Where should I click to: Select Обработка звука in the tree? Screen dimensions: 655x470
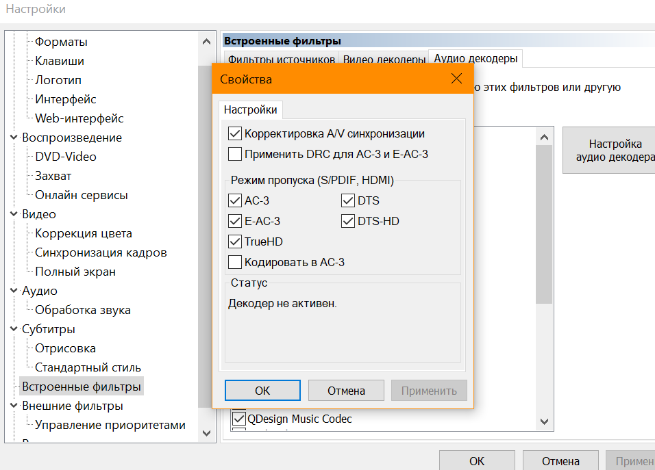point(83,310)
